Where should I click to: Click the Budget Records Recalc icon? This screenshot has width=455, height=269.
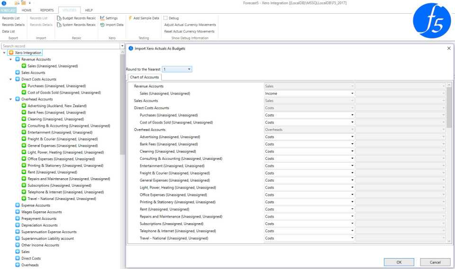click(59, 18)
